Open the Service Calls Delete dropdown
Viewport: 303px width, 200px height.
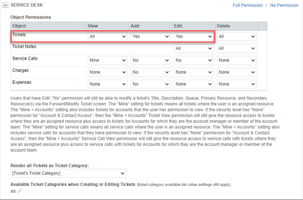click(237, 60)
